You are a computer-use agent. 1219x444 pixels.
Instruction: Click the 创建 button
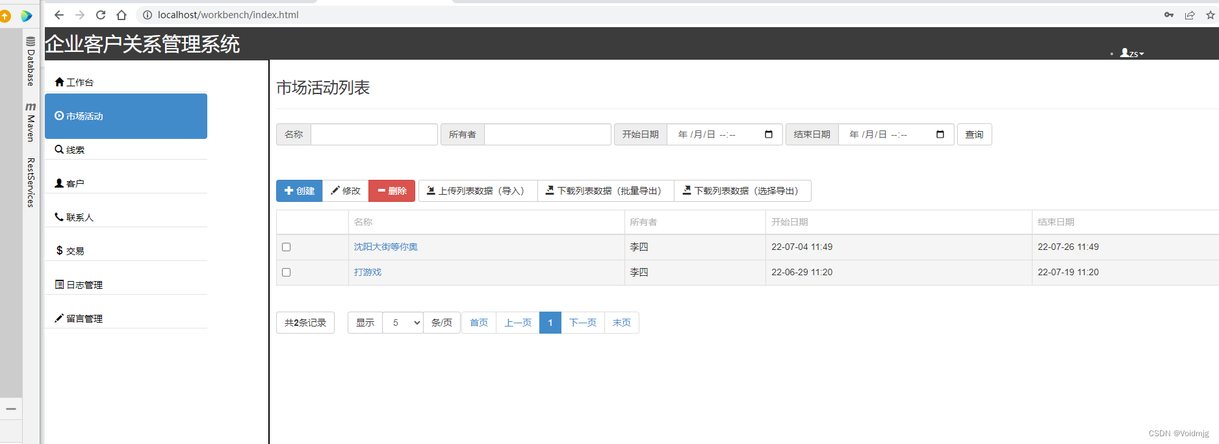point(300,191)
